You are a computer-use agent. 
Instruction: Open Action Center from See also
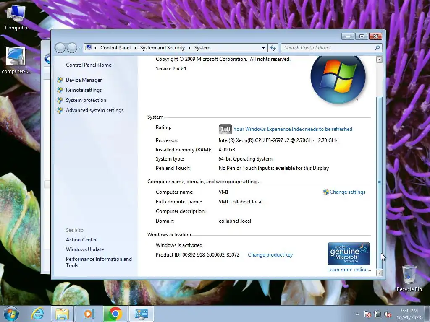81,240
